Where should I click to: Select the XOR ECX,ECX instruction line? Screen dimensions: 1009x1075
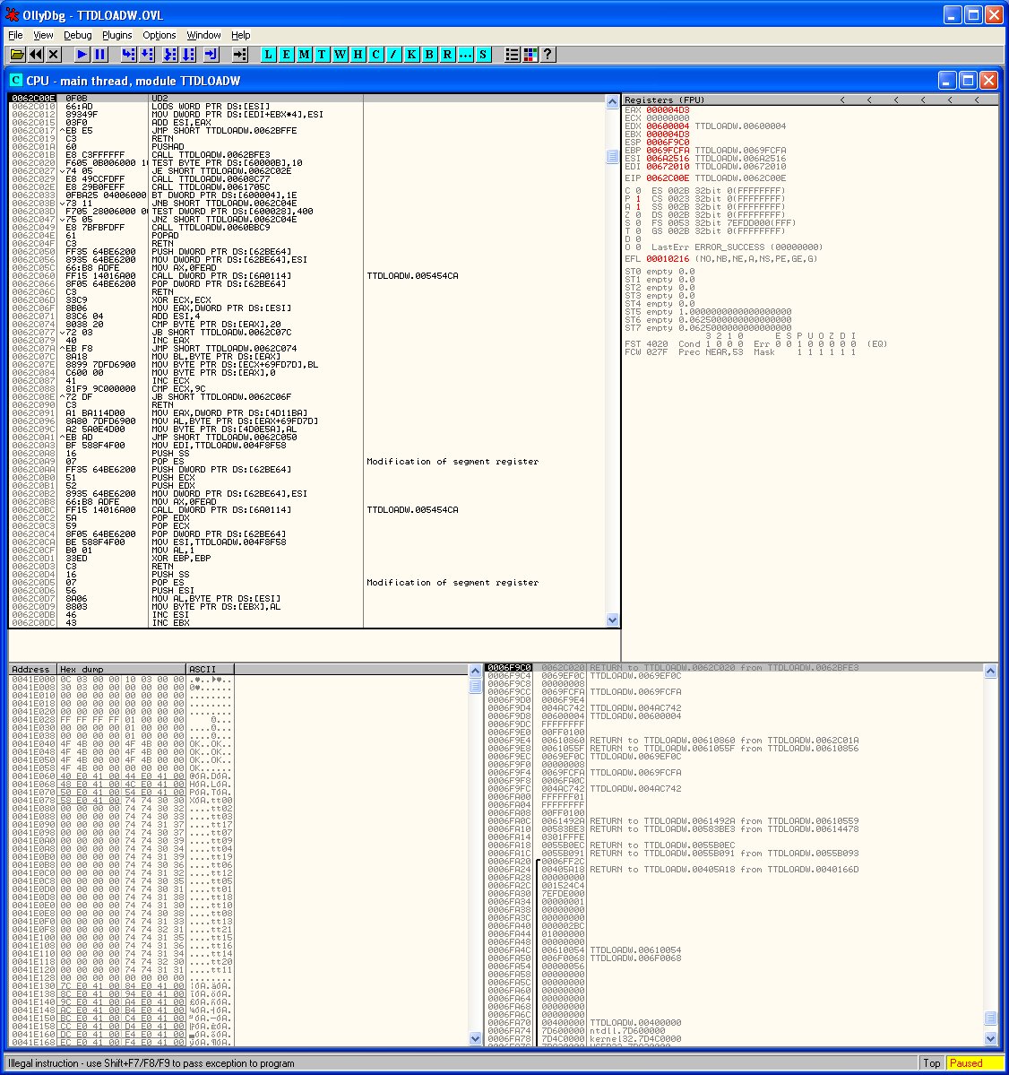pyautogui.click(x=307, y=300)
